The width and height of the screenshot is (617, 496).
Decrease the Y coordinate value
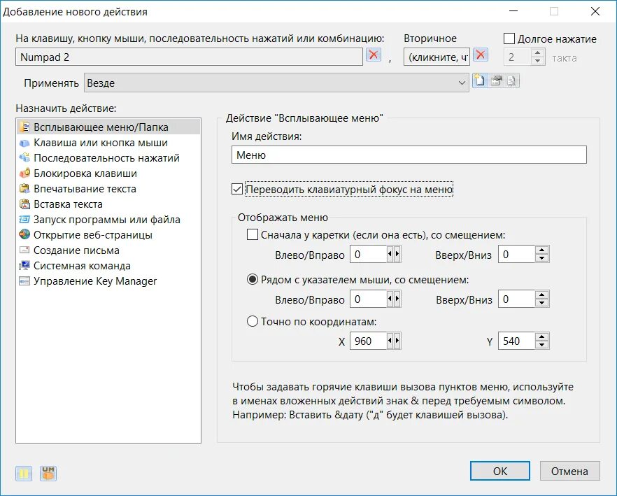click(542, 345)
